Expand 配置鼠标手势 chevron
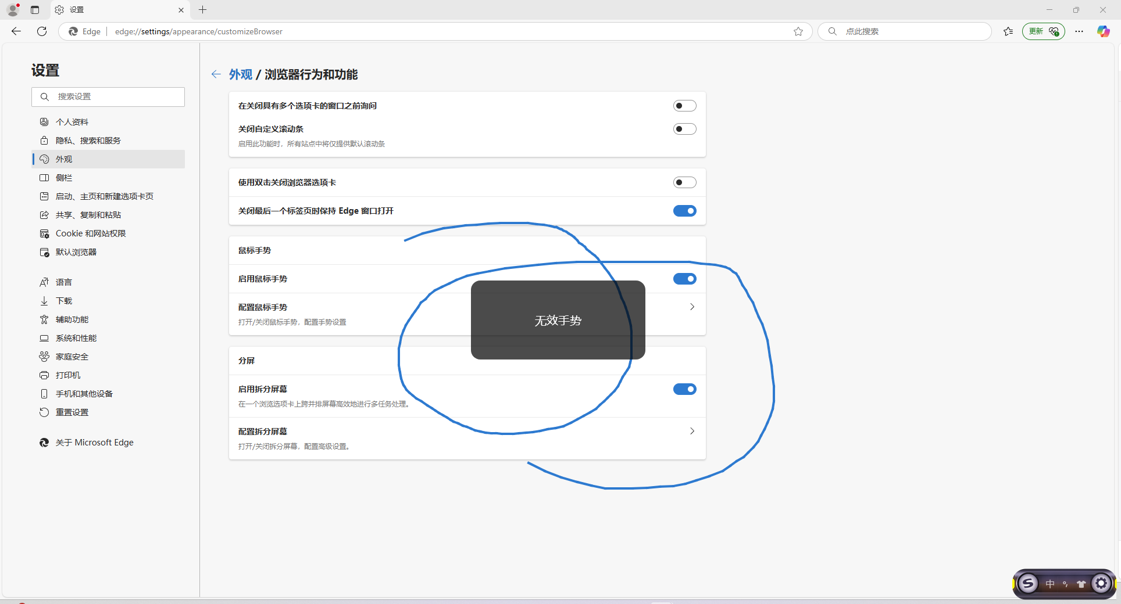1121x604 pixels. (x=692, y=307)
